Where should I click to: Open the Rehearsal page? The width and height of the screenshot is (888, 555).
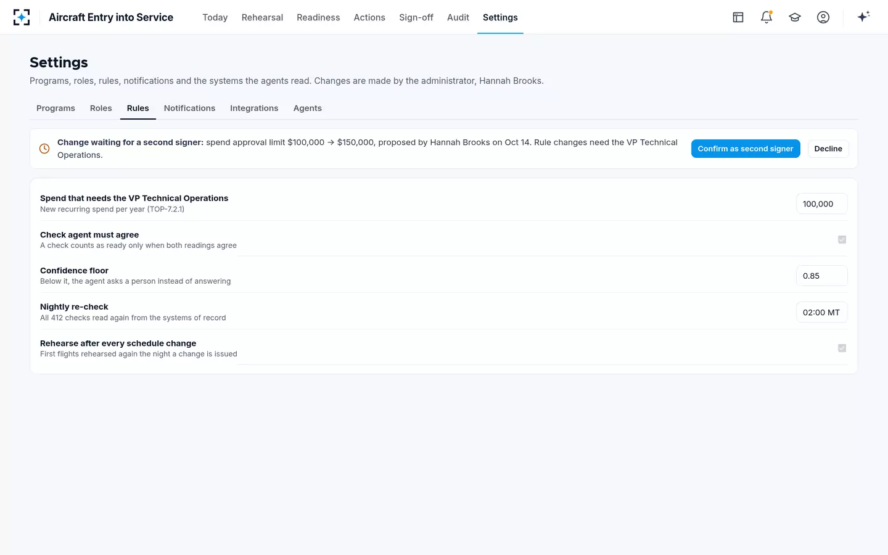pos(262,17)
